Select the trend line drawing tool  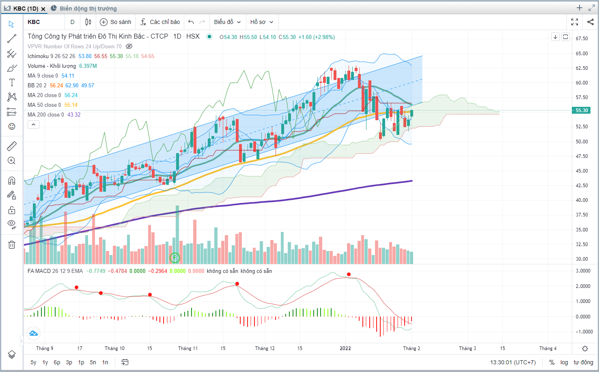pos(12,39)
